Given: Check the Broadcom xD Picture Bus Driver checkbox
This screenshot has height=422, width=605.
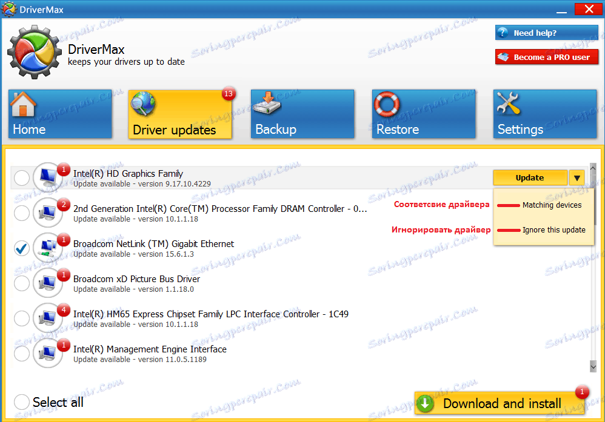Looking at the screenshot, I should coord(22,283).
